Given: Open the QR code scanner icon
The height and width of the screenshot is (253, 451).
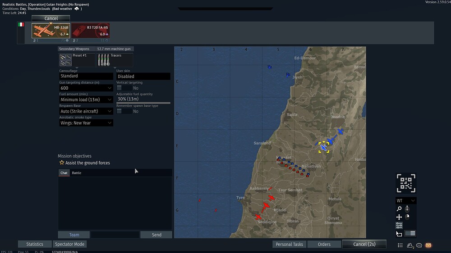Looking at the screenshot, I should click(406, 183).
